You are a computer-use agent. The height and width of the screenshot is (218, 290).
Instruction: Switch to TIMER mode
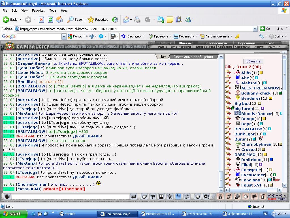point(282,199)
